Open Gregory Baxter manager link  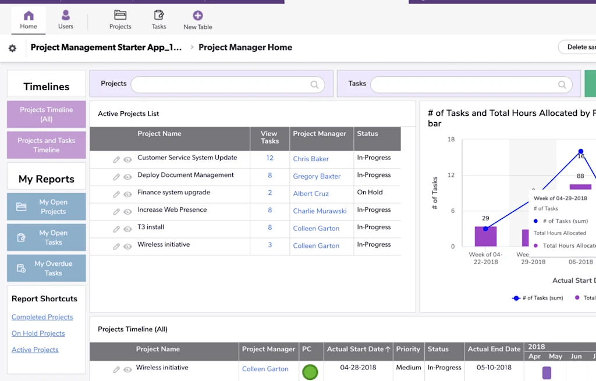[317, 176]
